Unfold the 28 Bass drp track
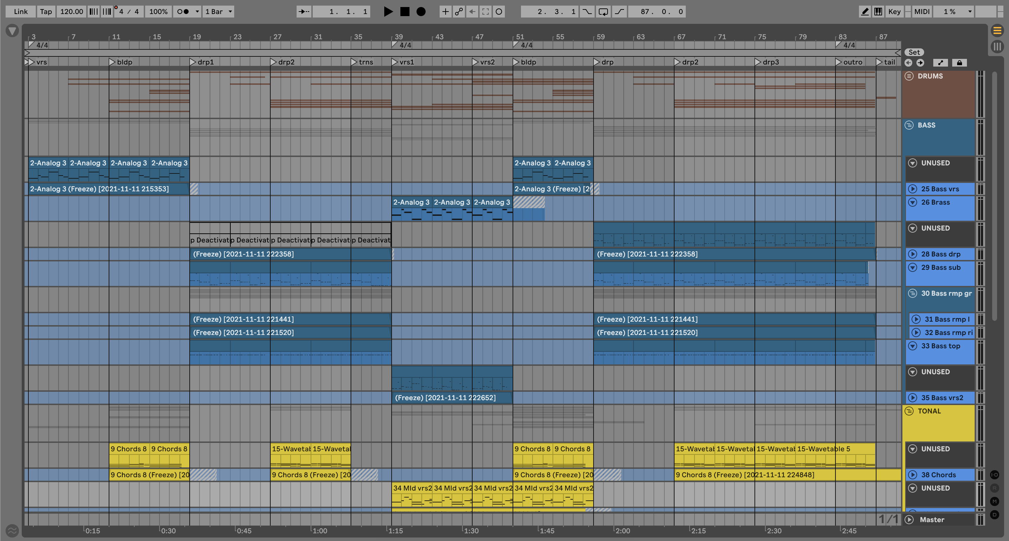This screenshot has width=1009, height=541. (x=913, y=254)
